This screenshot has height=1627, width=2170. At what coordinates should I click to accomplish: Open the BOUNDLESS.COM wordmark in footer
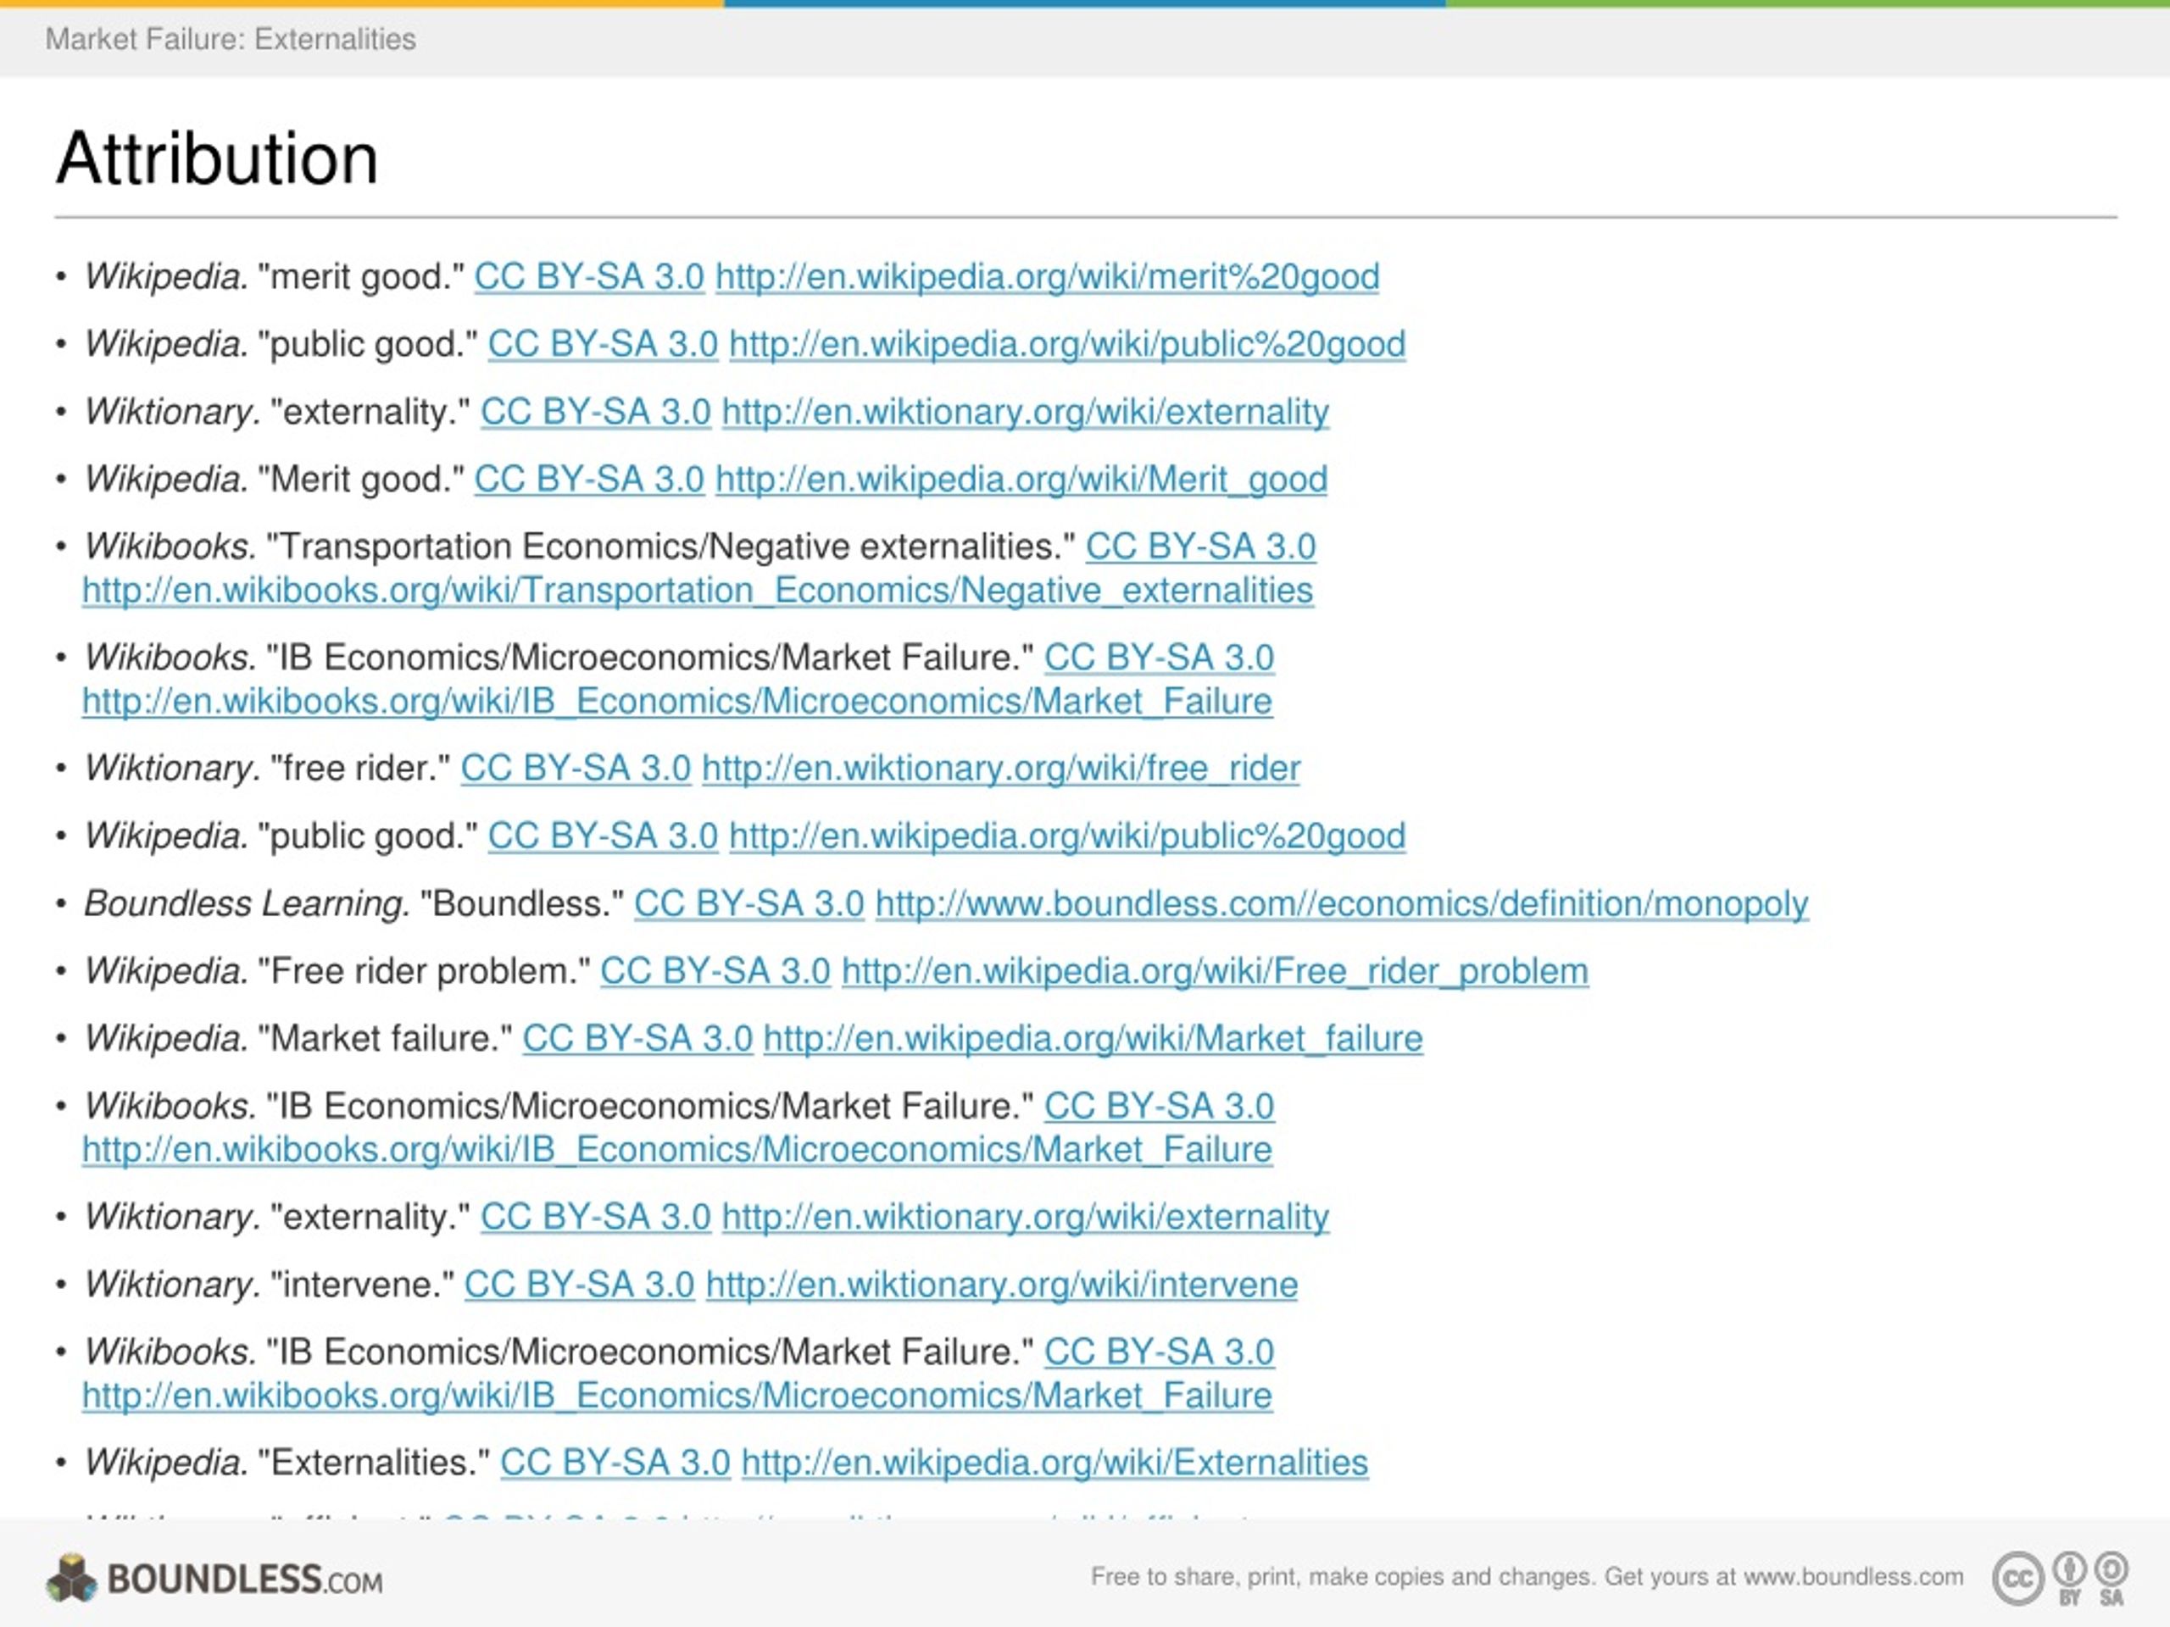[x=245, y=1579]
